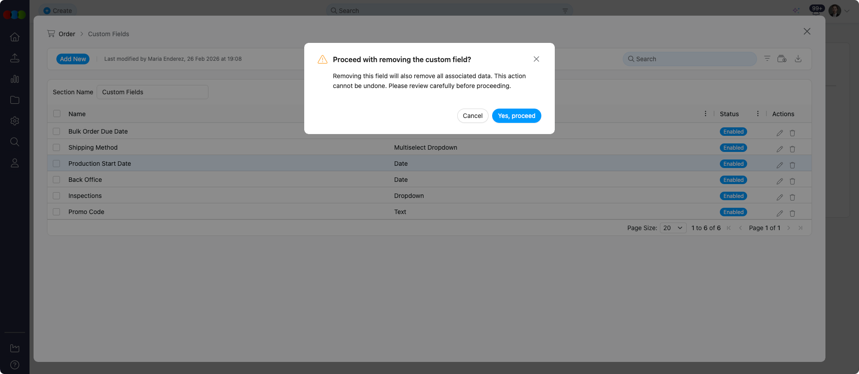Edit the Promo Code field
The height and width of the screenshot is (374, 859).
(780, 214)
